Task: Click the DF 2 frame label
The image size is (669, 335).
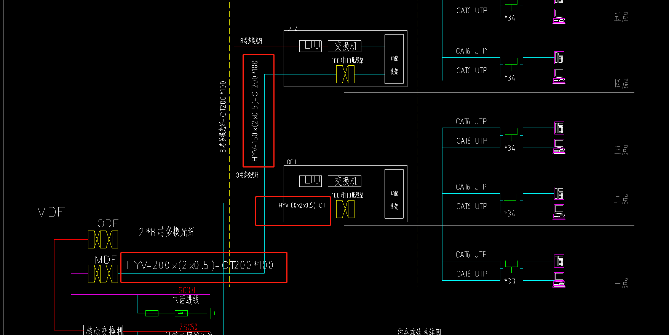Action: tap(292, 28)
